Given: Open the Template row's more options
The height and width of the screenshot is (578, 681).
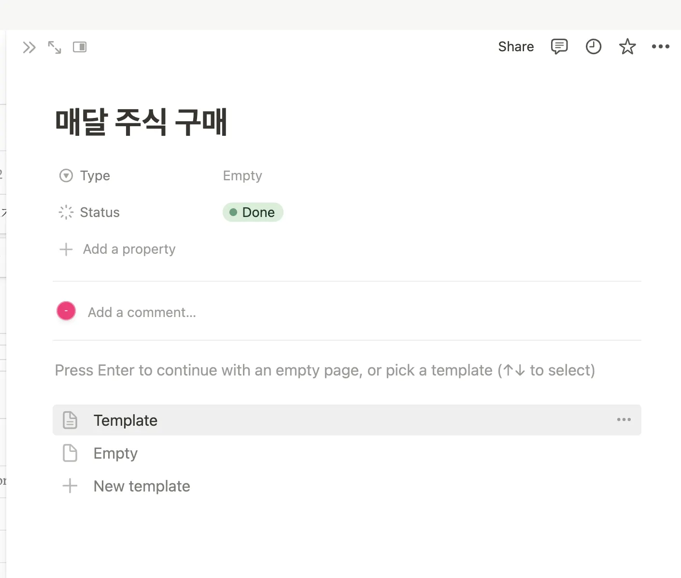Looking at the screenshot, I should 624,419.
